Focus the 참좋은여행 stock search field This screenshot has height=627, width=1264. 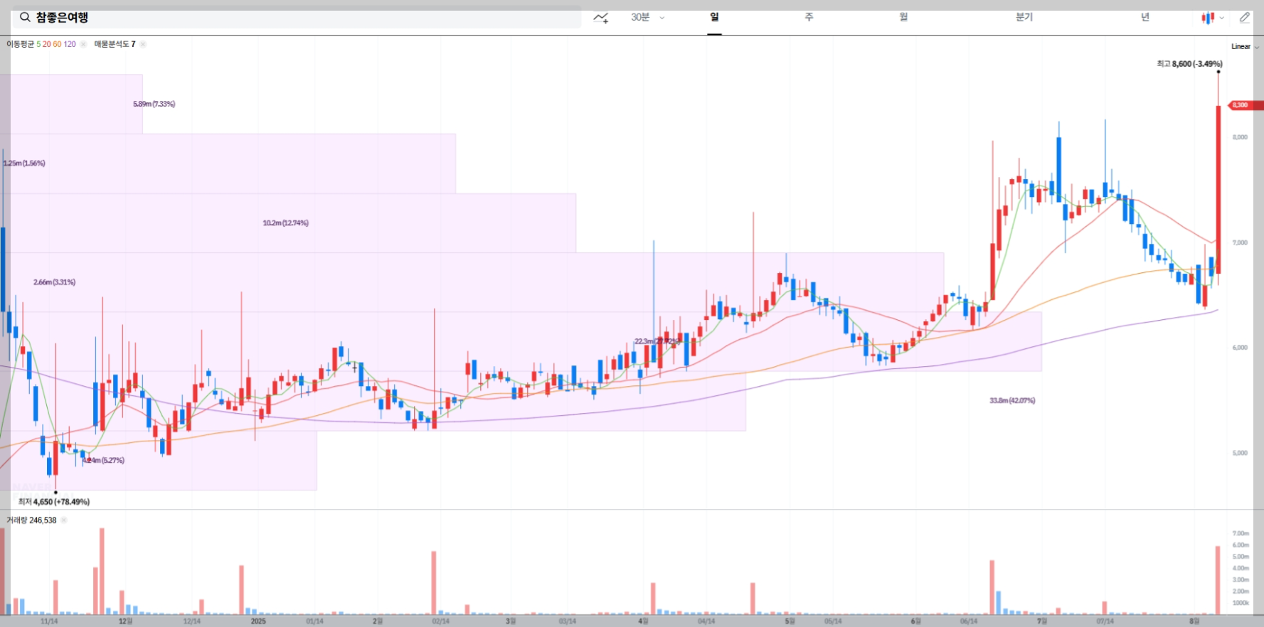click(297, 17)
